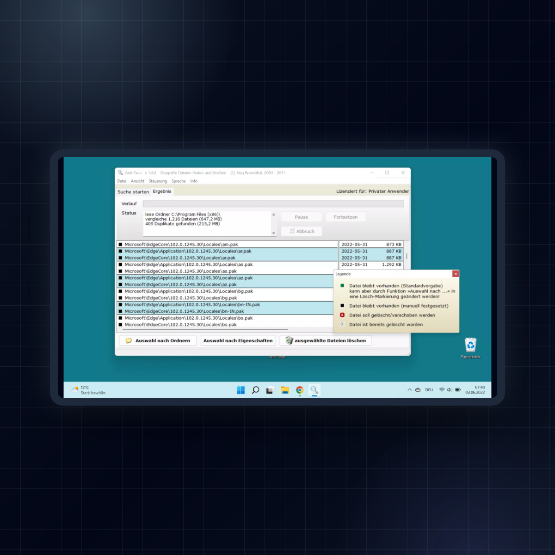The height and width of the screenshot is (555, 555).
Task: Toggle marker square of EdgeCore az.pak row
Action: (x=120, y=285)
